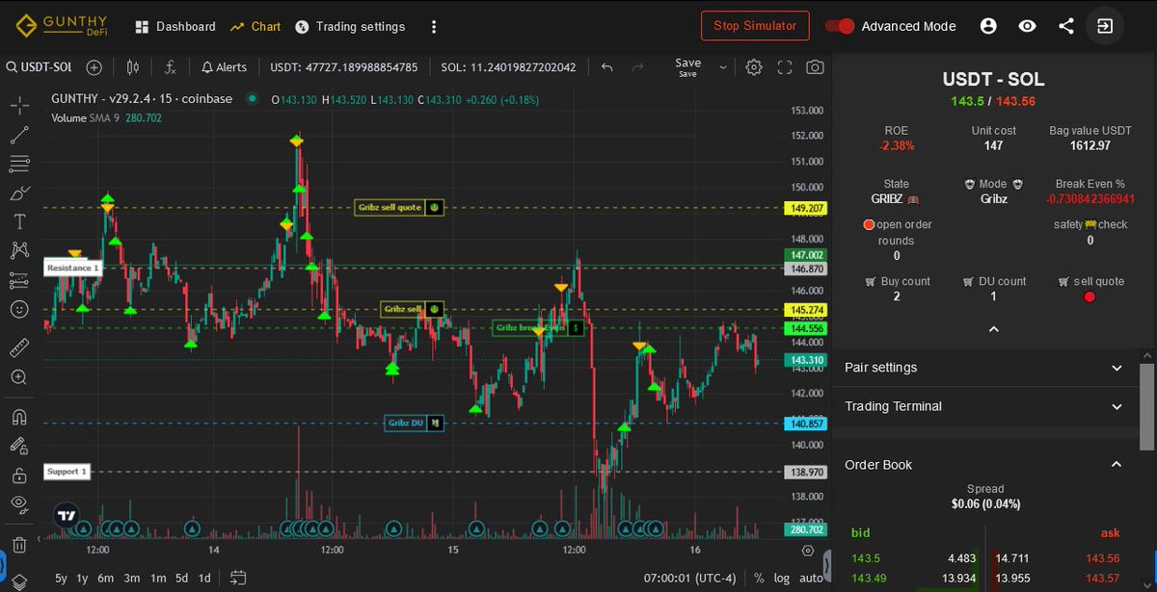Remove drawings with the trash icon

click(19, 544)
